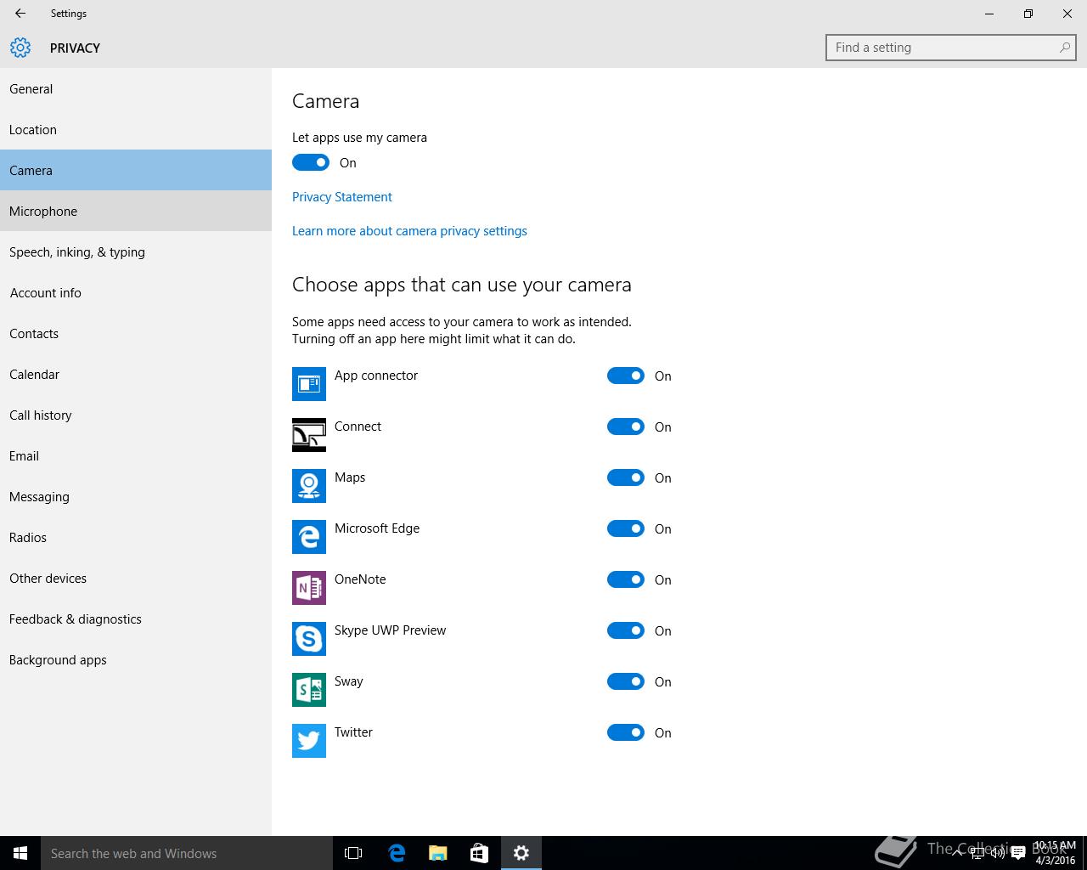Open Speech, inking, & typing settings
This screenshot has width=1087, height=870.
point(136,251)
